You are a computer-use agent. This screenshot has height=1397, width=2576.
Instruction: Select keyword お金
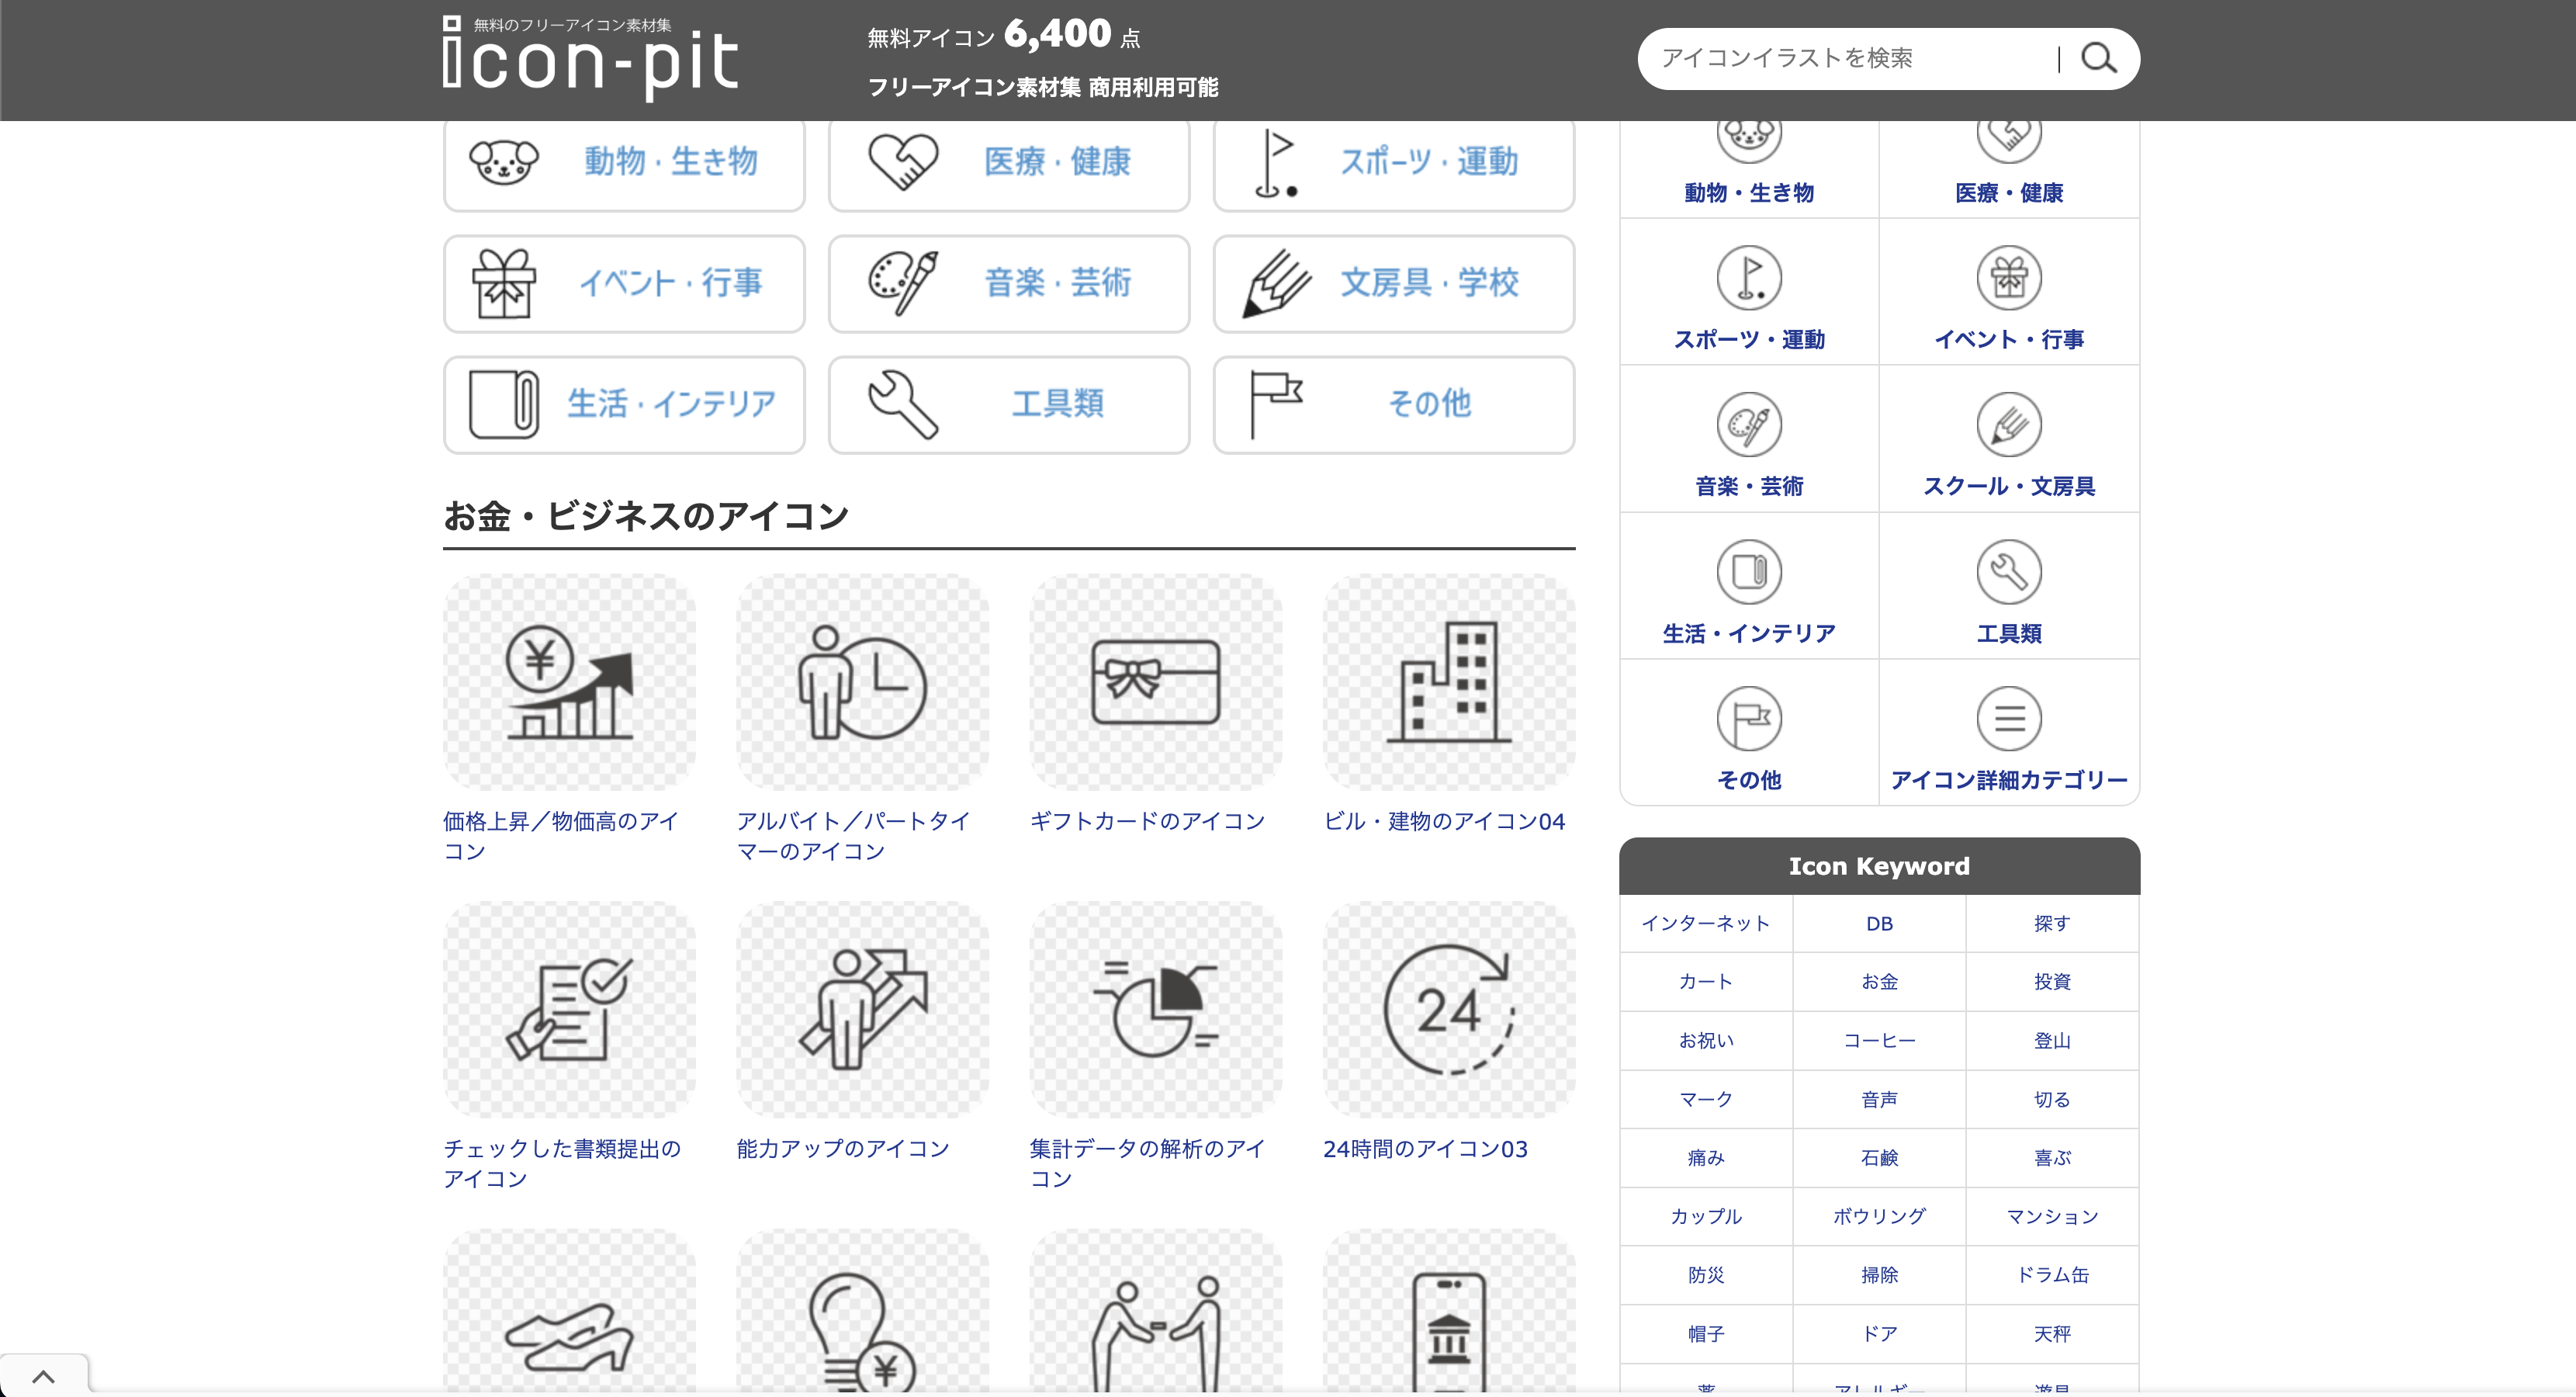click(1879, 981)
